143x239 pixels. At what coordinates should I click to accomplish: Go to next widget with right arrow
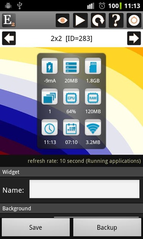pos(134,38)
